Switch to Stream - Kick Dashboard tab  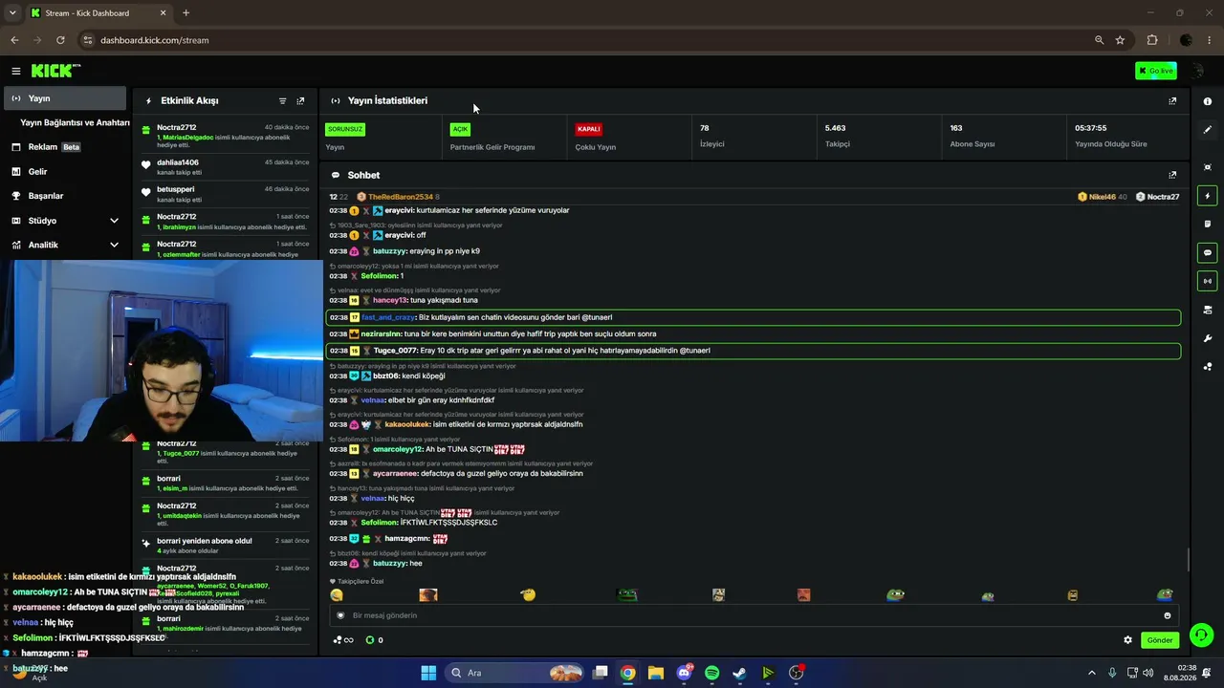[98, 13]
